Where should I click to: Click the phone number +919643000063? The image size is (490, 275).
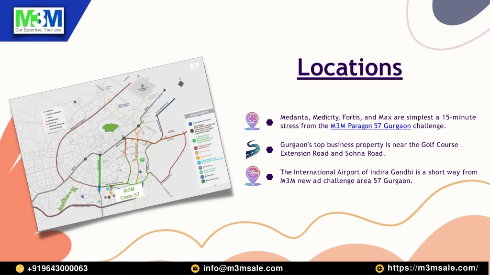[x=57, y=268]
